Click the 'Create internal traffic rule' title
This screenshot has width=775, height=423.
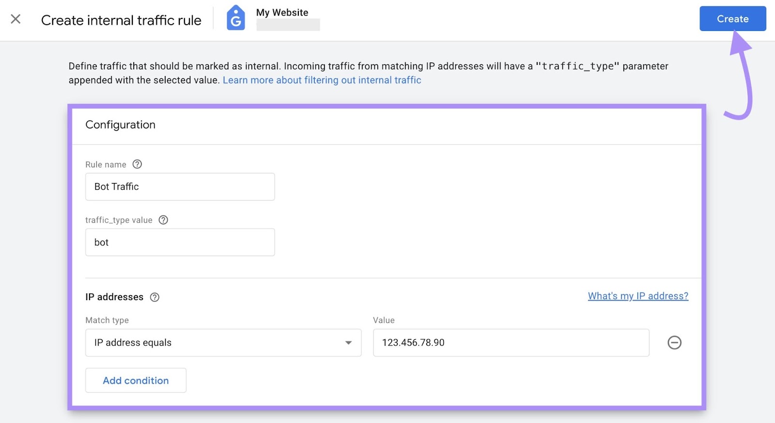click(121, 20)
